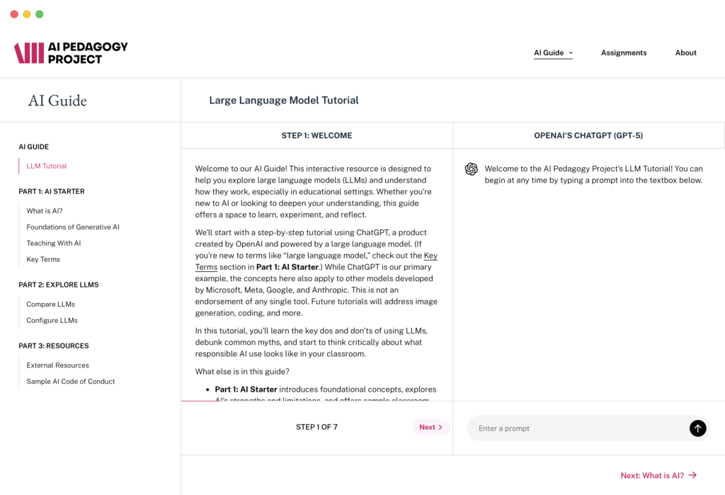Select Teaching With AI sidebar item
The image size is (725, 495).
click(x=54, y=243)
